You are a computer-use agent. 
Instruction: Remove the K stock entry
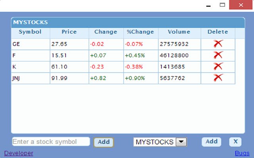(218, 66)
